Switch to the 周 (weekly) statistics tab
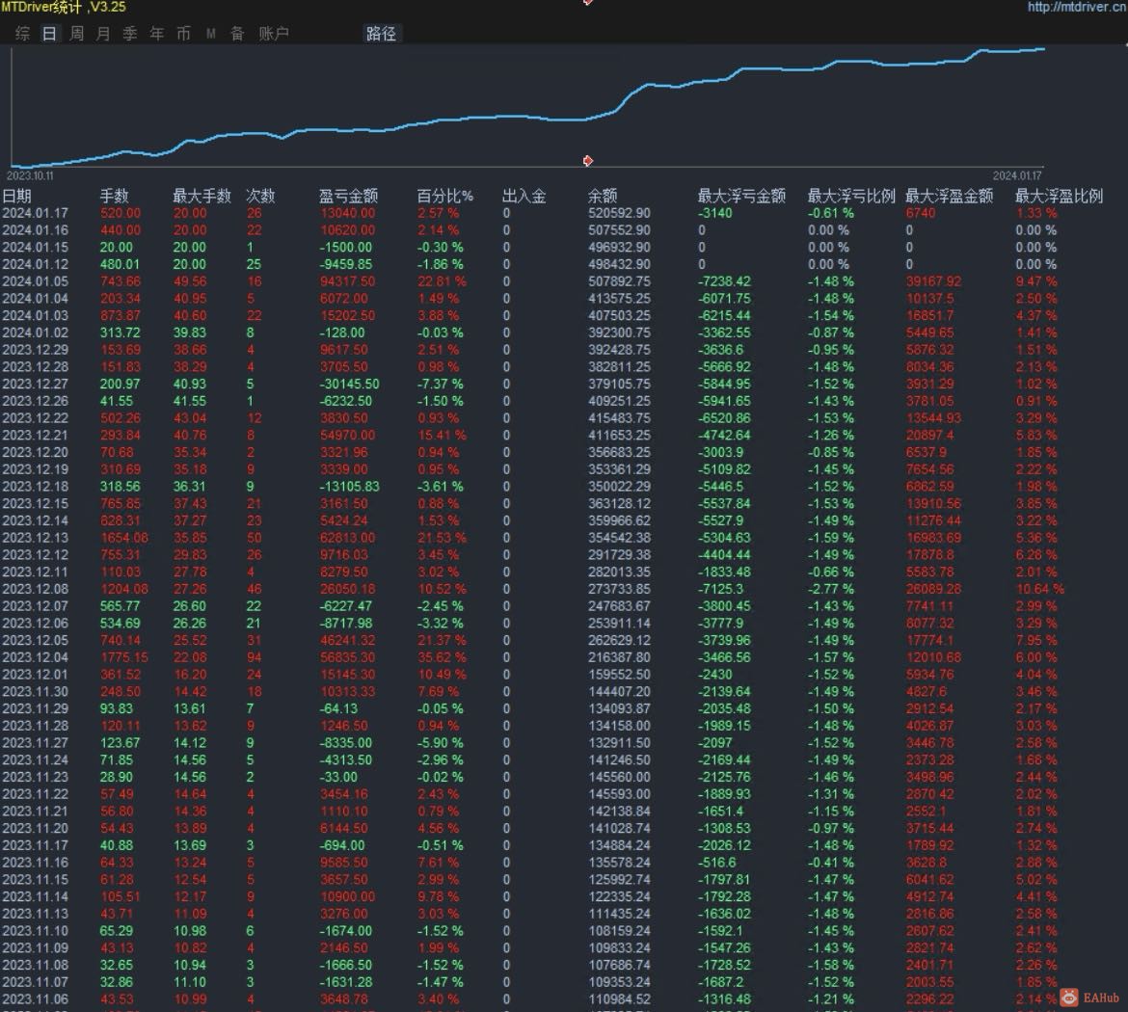Image resolution: width=1128 pixels, height=1012 pixels. 77,34
